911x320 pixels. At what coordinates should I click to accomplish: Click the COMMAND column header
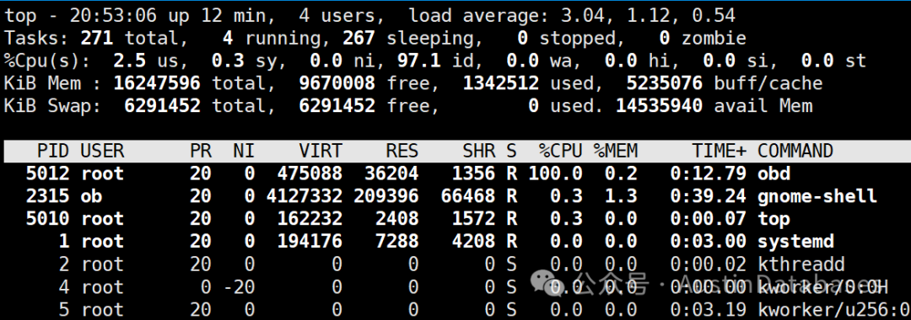[795, 152]
